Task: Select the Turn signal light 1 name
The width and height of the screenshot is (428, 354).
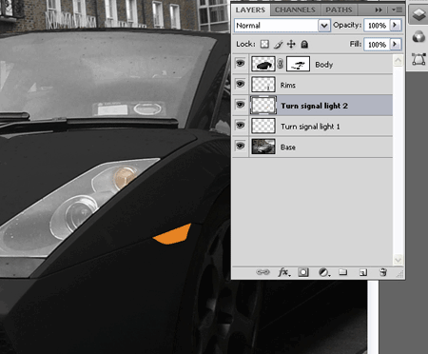Action: [310, 127]
